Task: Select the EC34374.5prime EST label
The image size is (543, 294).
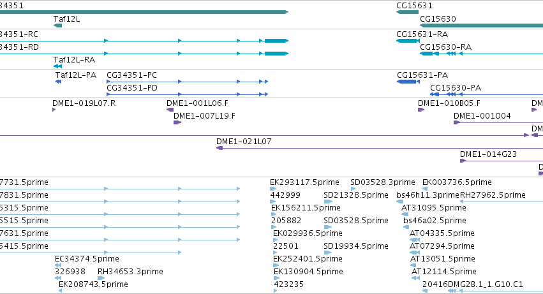Action: pyautogui.click(x=87, y=260)
